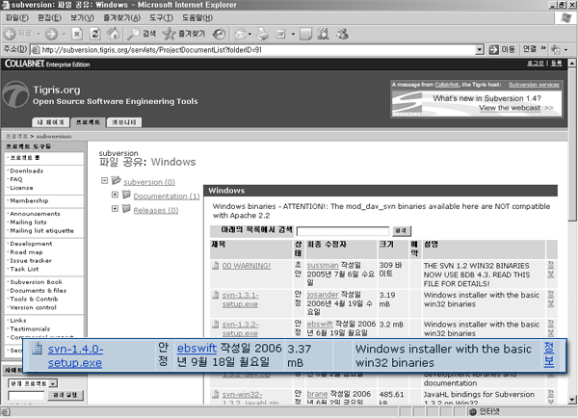Screen dimensions: 578x419
Task: Click the 00 WARNING! file icon
Action: [x=216, y=265]
